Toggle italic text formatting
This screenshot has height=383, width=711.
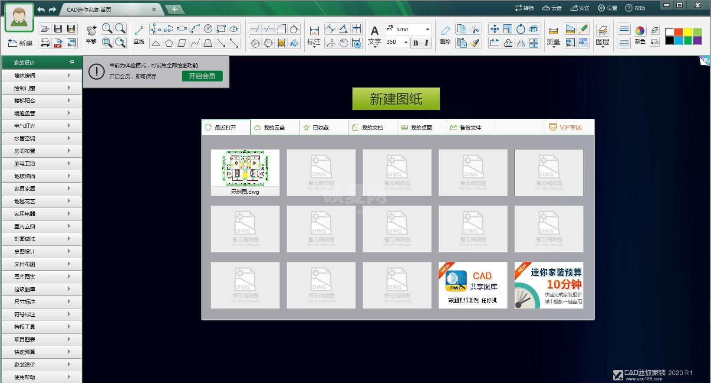[426, 42]
